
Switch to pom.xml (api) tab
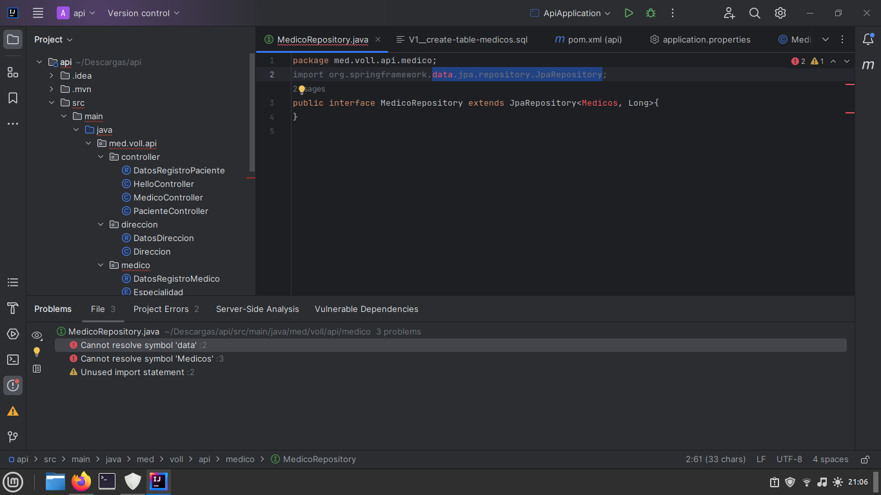[x=588, y=39]
